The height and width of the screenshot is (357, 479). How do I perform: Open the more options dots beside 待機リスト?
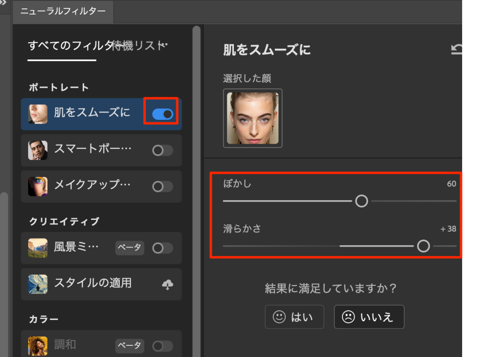click(164, 45)
